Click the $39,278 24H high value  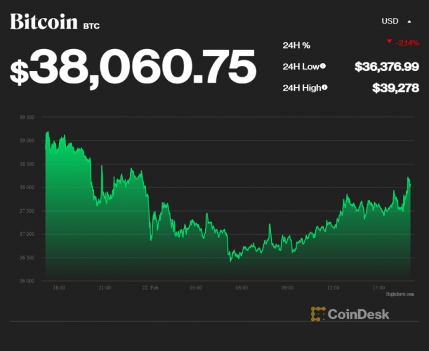pyautogui.click(x=395, y=88)
